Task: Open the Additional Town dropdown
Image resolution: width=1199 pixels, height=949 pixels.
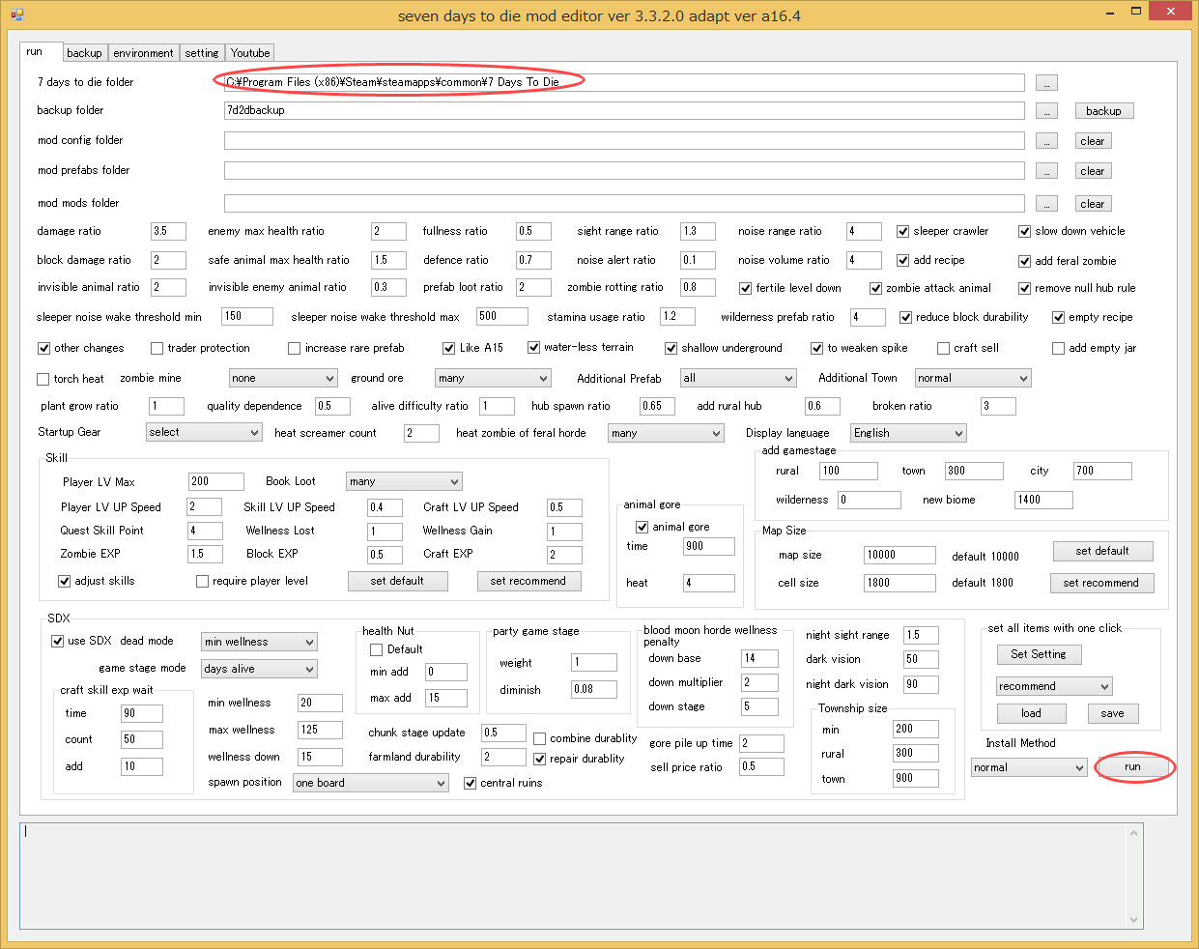Action: tap(973, 378)
